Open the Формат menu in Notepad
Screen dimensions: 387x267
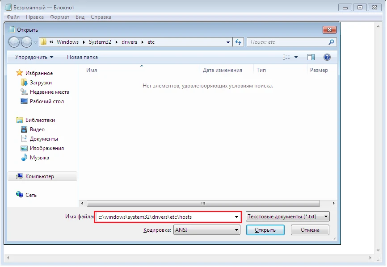click(x=60, y=17)
